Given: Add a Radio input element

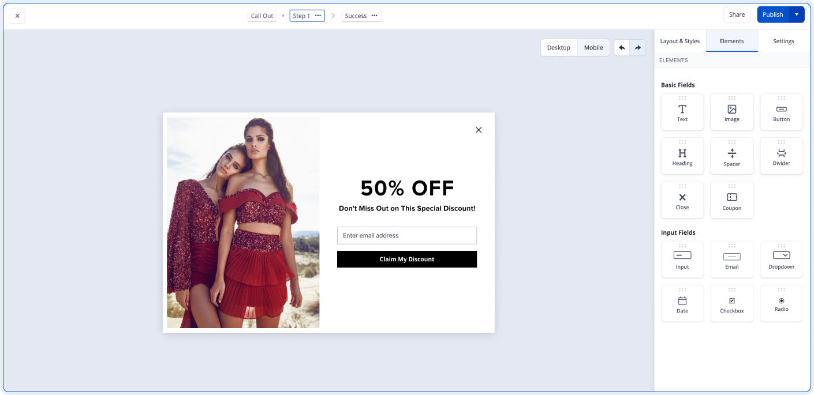Looking at the screenshot, I should [x=781, y=303].
